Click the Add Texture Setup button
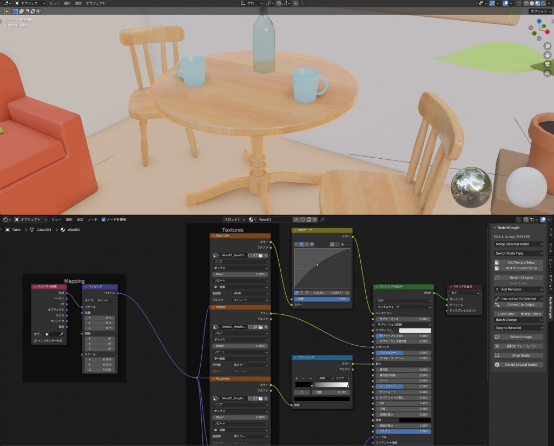 pos(518,262)
